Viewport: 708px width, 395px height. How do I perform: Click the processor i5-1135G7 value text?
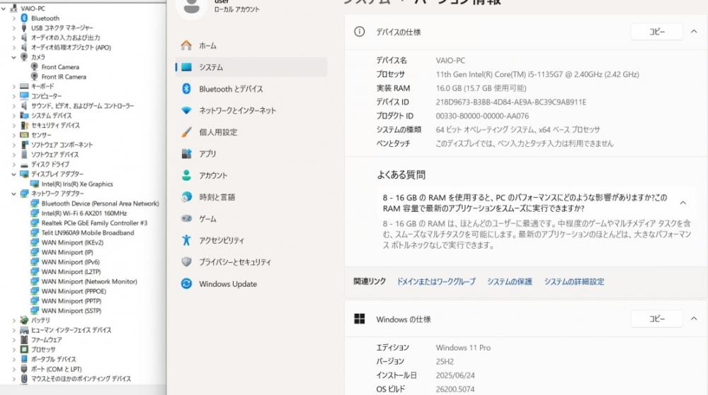tap(537, 74)
